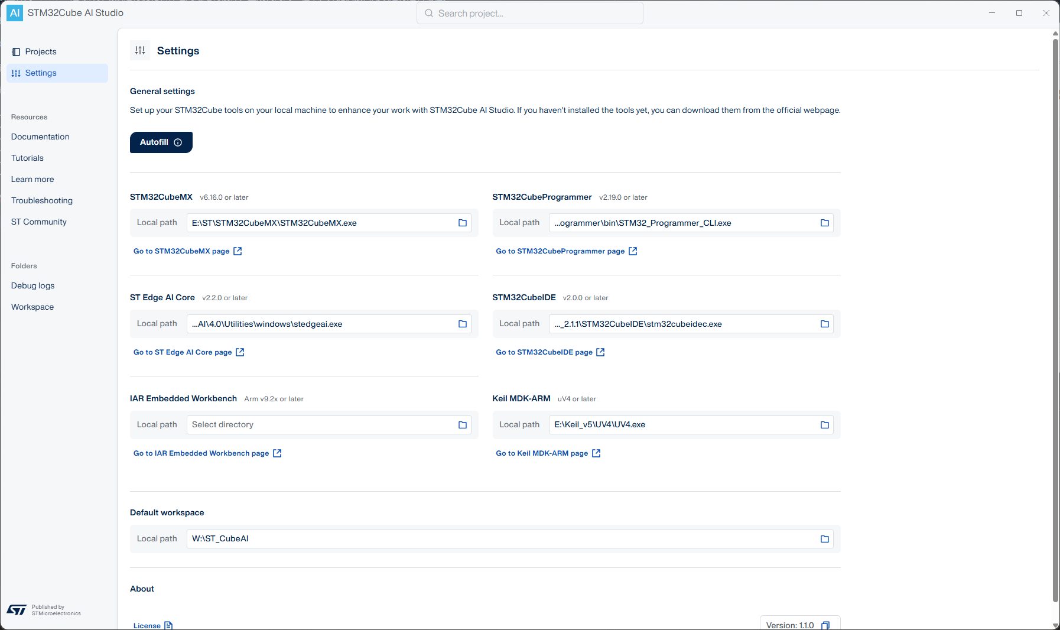Follow the Go to STM32CubeIDE page link
The image size is (1060, 630).
pyautogui.click(x=550, y=352)
